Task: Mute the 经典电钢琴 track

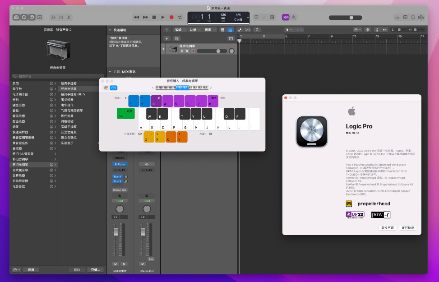Action: coord(182,51)
